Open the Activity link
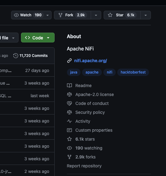The image size is (166, 176). point(83,121)
